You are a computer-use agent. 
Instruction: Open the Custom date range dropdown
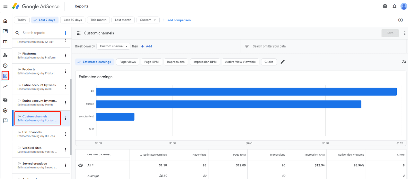[x=148, y=20]
